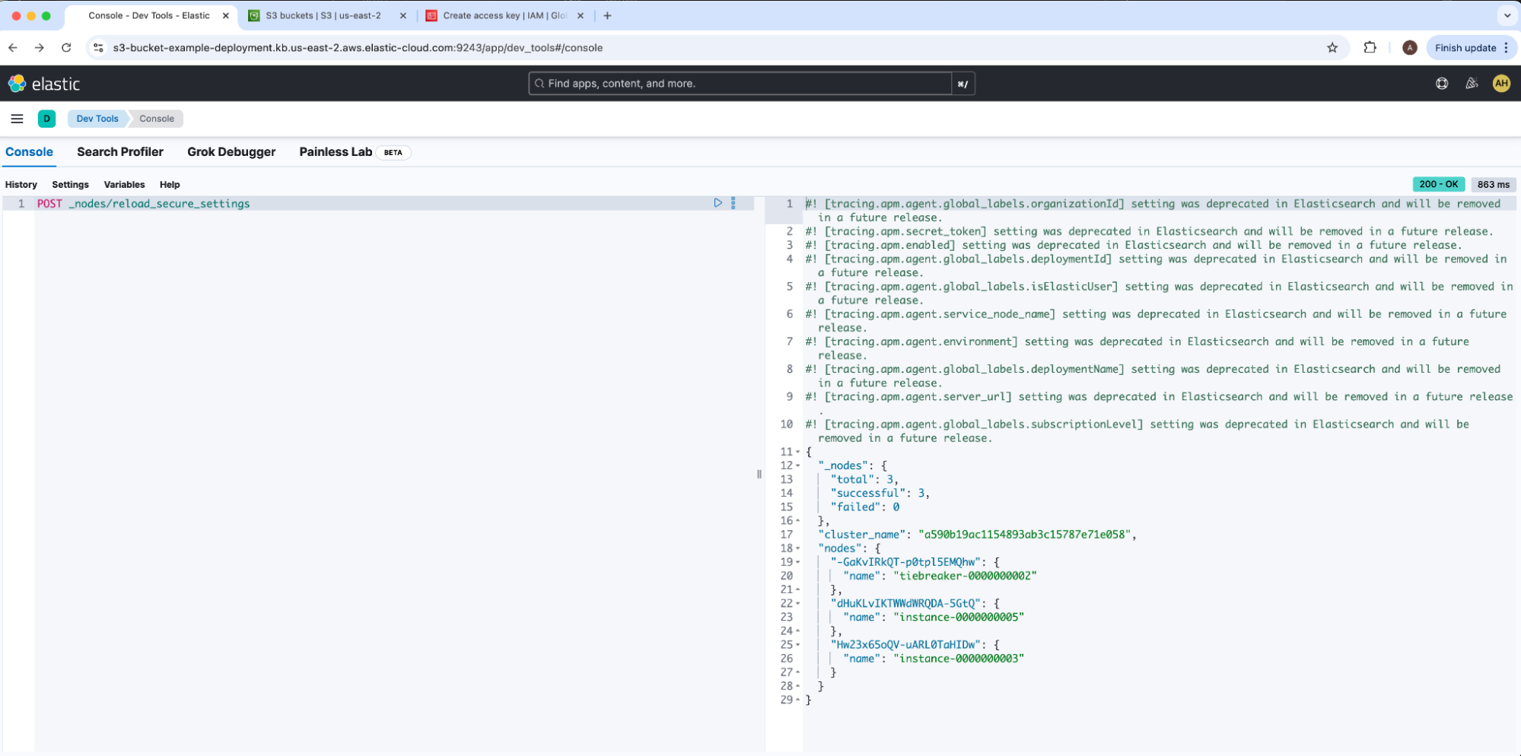Image resolution: width=1521 pixels, height=756 pixels.
Task: Collapse the node block at line 22
Action: point(797,603)
